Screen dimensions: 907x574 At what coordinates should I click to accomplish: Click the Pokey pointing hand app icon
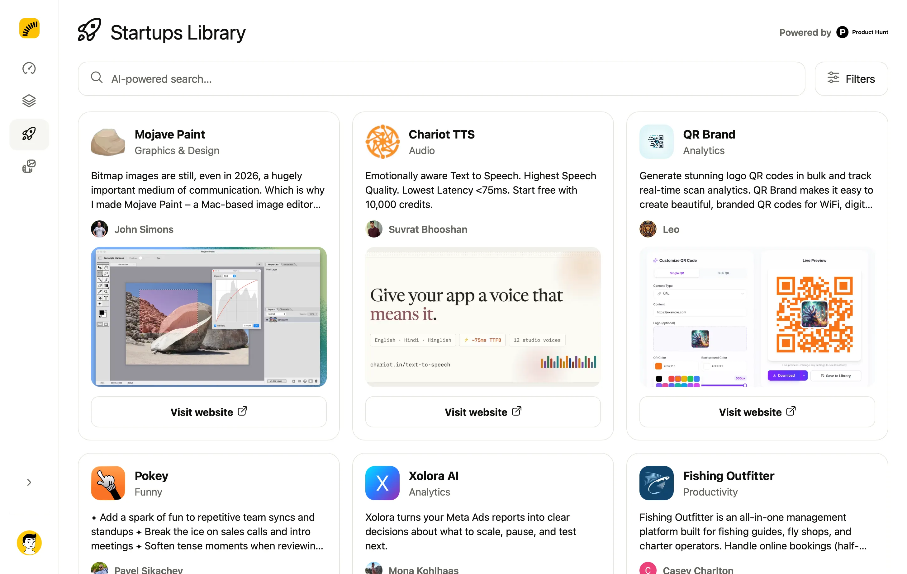coord(108,483)
